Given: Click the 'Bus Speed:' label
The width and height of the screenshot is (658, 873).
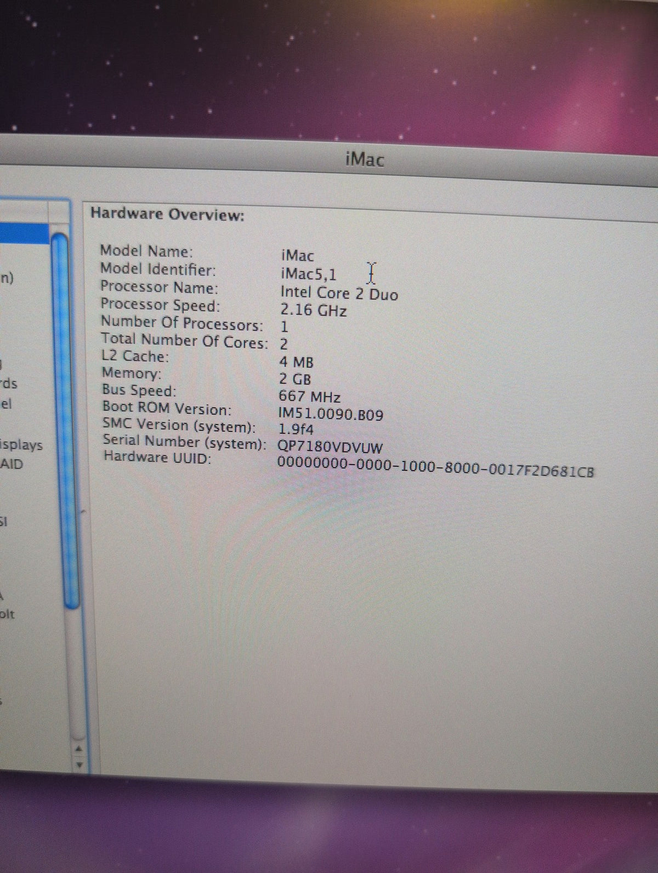Looking at the screenshot, I should (x=139, y=391).
